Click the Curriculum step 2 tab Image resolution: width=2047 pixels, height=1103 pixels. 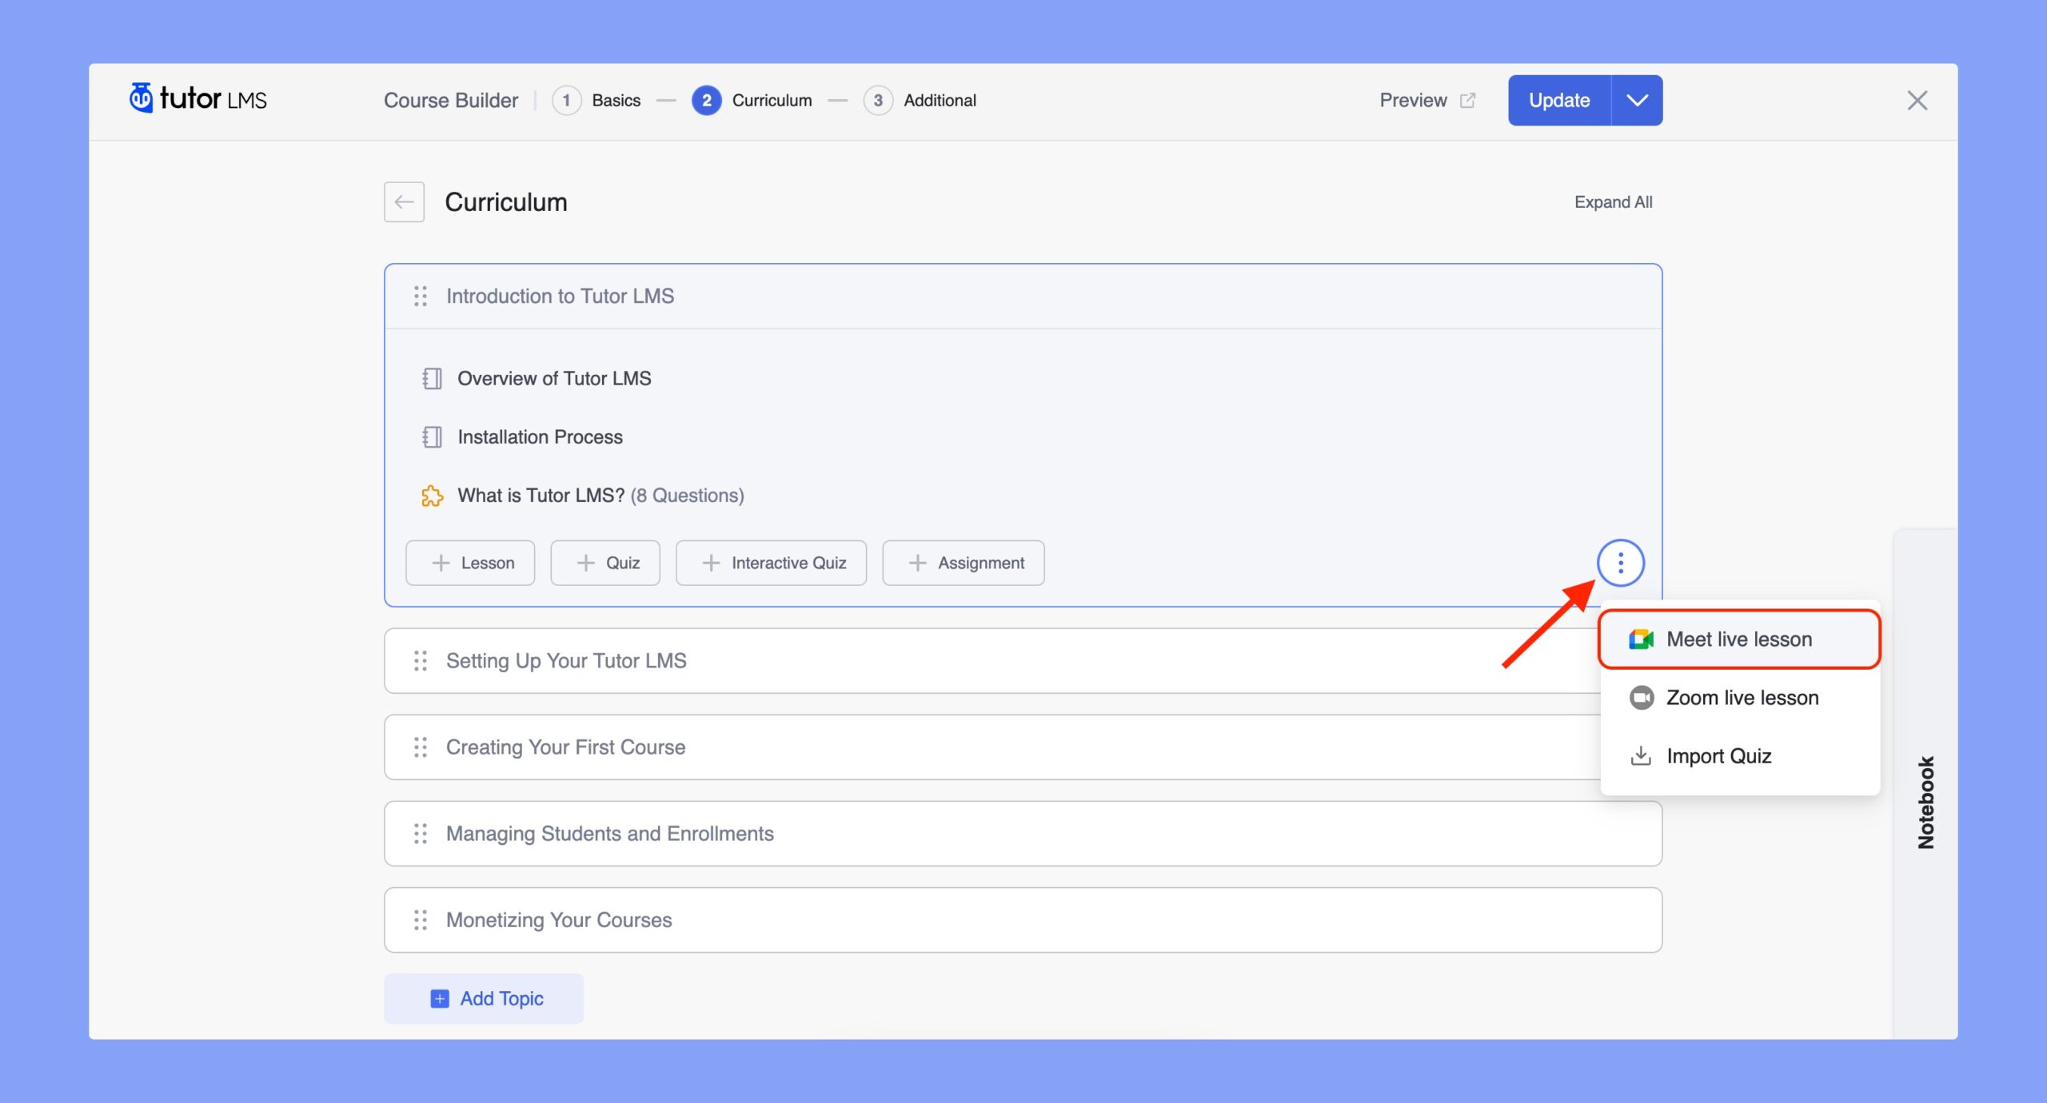pos(751,99)
